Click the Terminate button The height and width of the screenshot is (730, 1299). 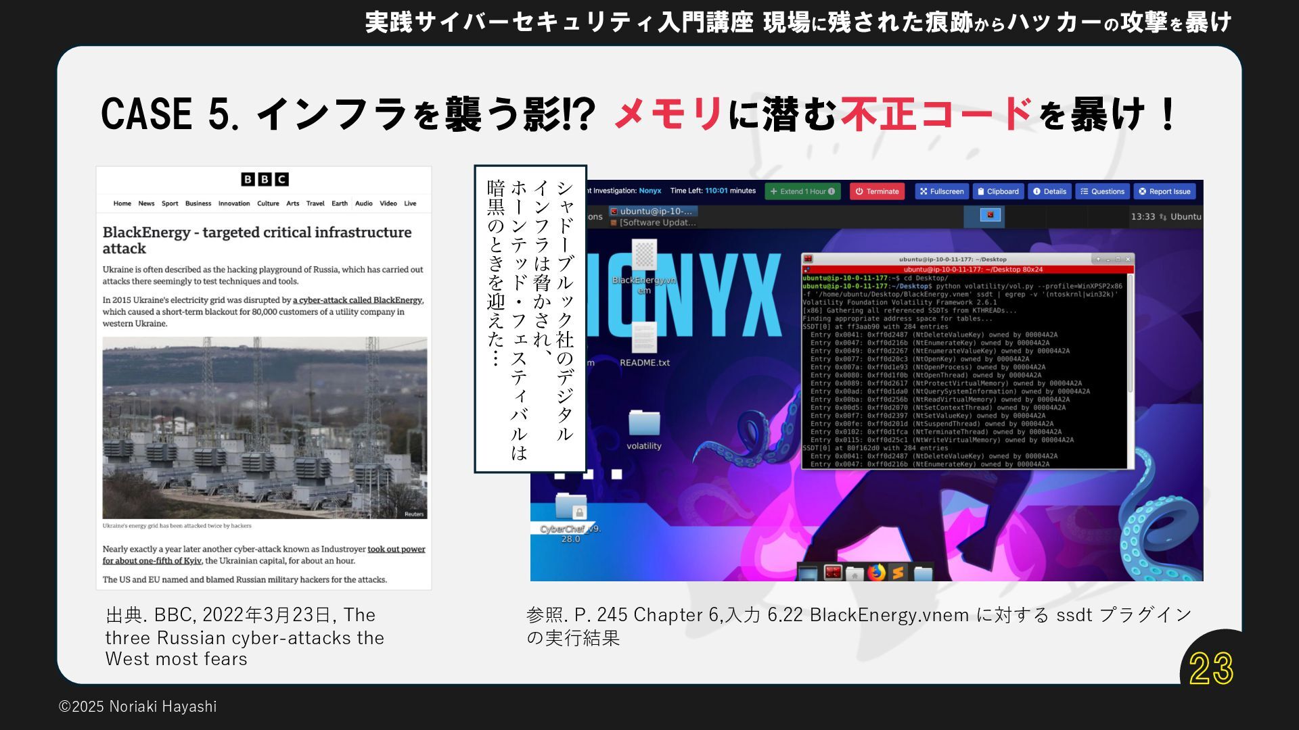[877, 191]
